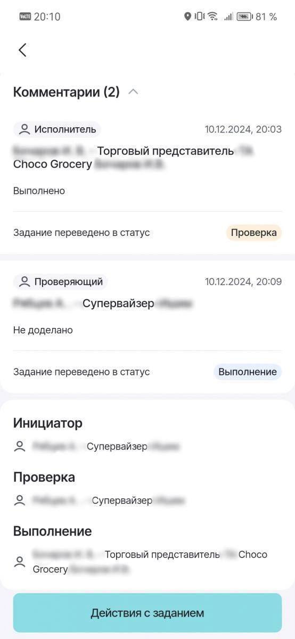Tap the Комментарии (2) heading
This screenshot has height=639, width=295.
pos(67,92)
